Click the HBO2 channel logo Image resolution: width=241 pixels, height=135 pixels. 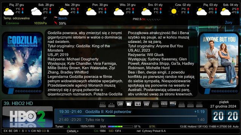tap(27, 117)
